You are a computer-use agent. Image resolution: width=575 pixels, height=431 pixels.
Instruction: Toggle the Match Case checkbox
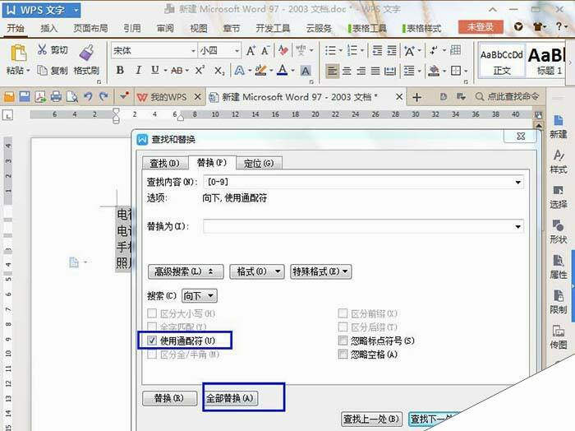point(152,313)
